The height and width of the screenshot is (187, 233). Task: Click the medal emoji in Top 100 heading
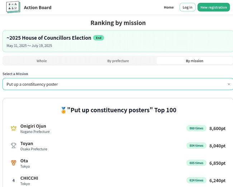click(x=63, y=110)
